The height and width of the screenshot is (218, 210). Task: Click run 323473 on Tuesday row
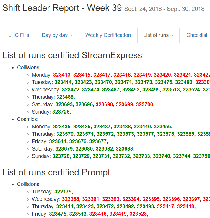tap(143, 82)
